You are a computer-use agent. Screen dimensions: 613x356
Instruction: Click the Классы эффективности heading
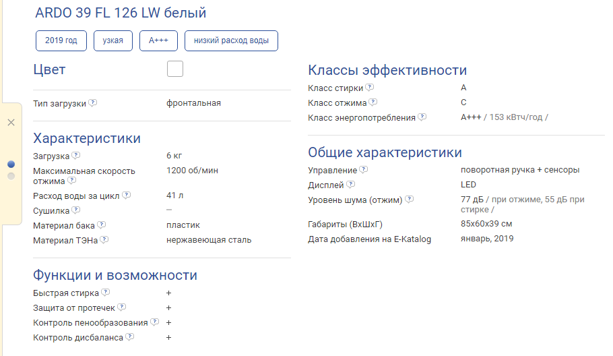pyautogui.click(x=387, y=70)
